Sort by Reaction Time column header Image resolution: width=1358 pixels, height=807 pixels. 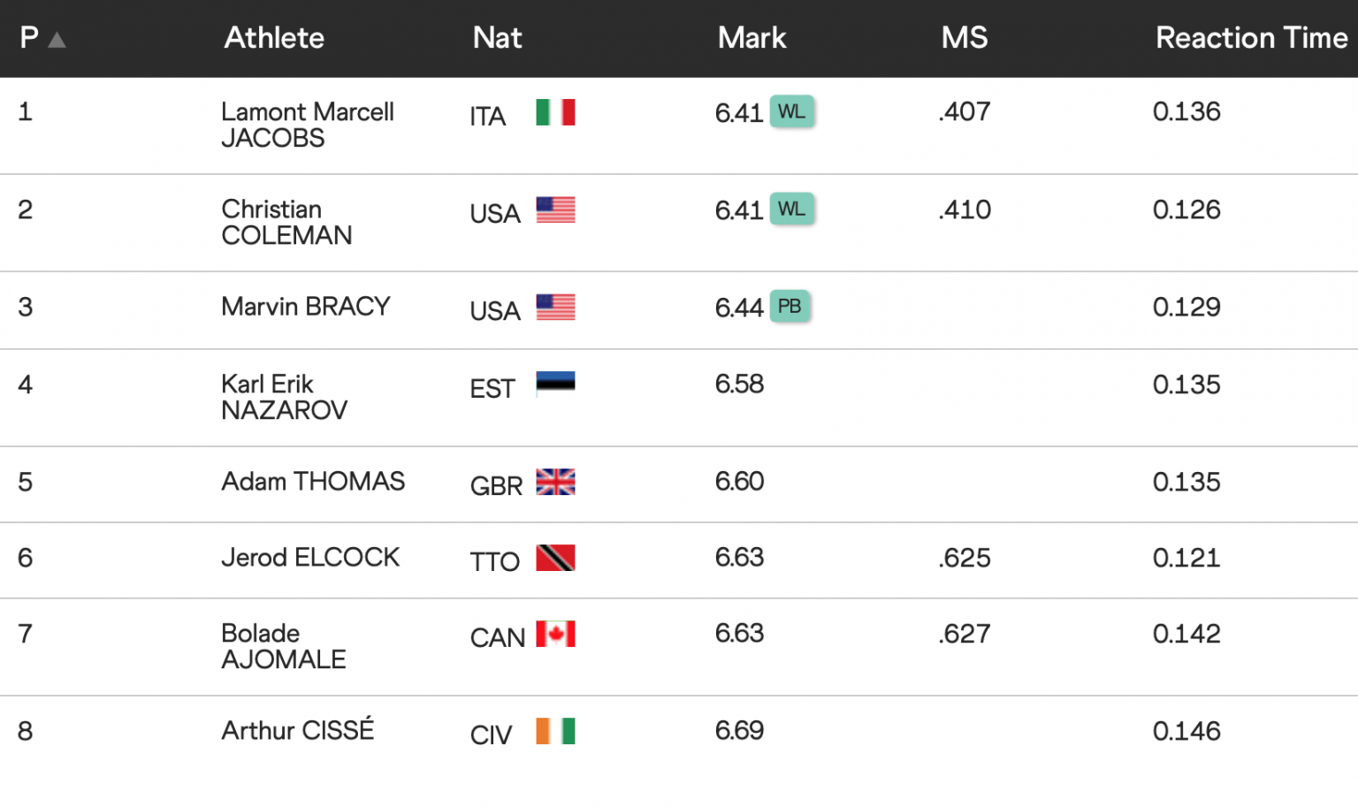(1251, 38)
